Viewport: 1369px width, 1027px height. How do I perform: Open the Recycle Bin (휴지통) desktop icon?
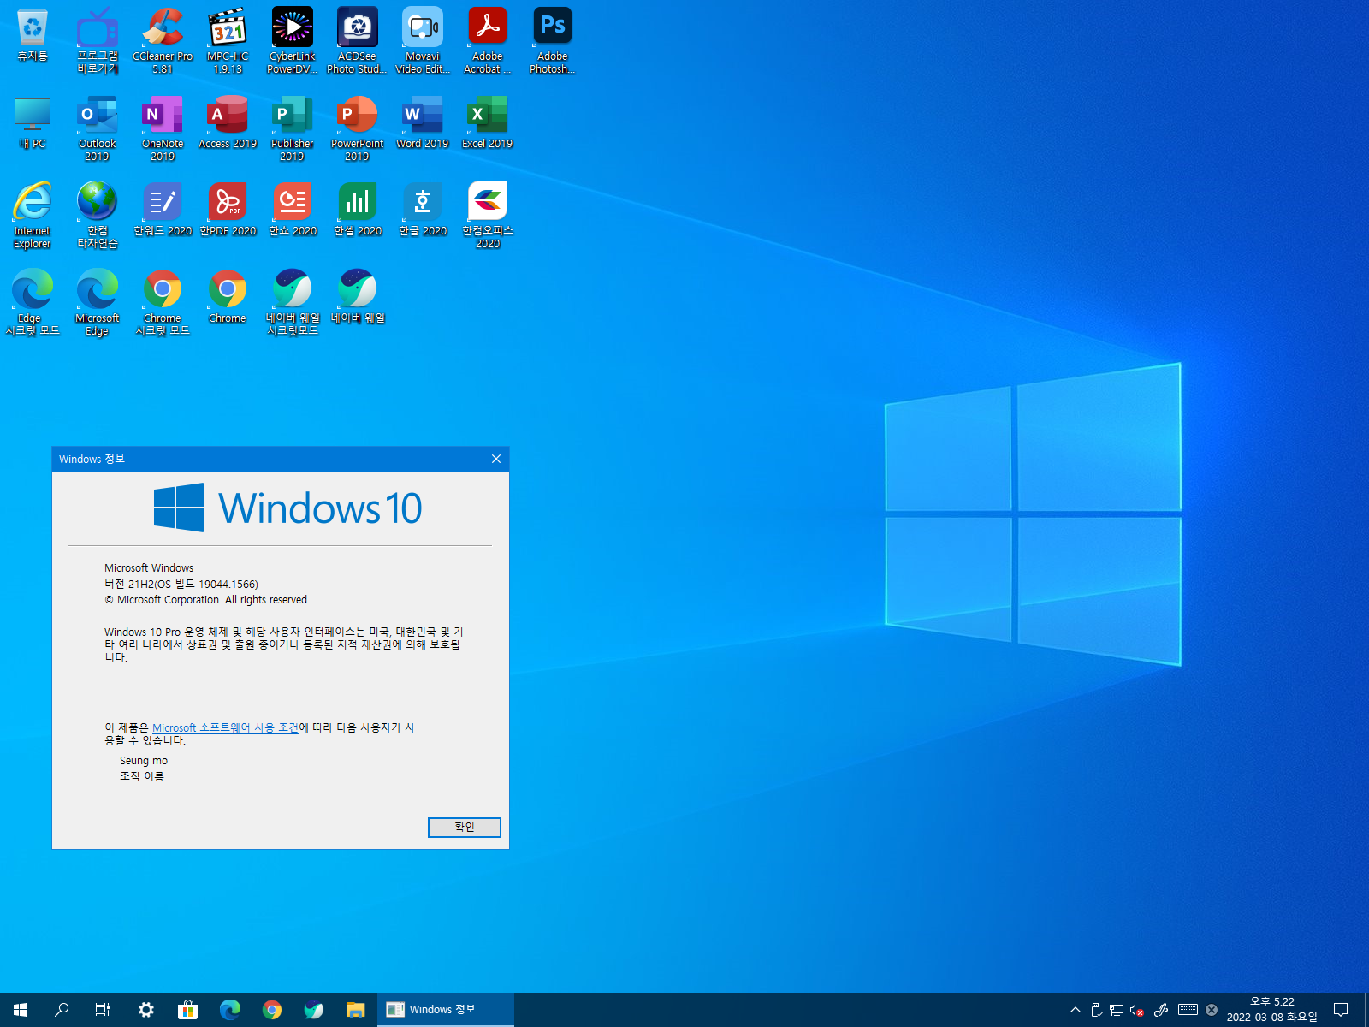click(33, 36)
